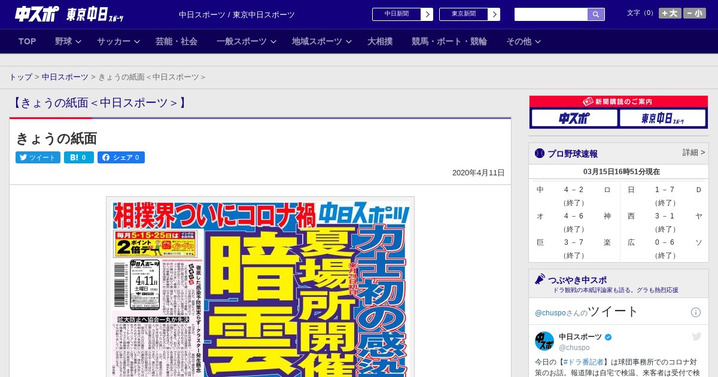718x377 pixels.
Task: Open 詳細 link in プロ野球速報
Action: (x=693, y=153)
